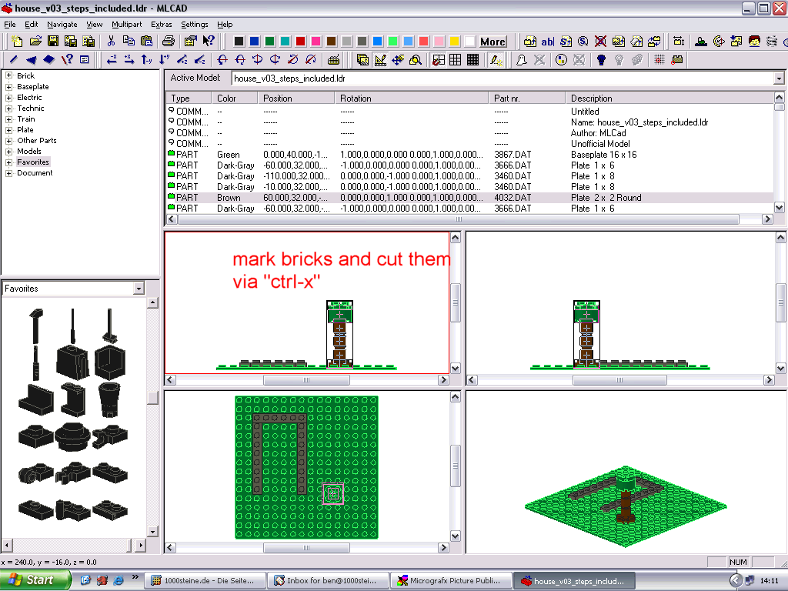Click the blue lightbulb icon
The image size is (788, 591).
click(x=601, y=60)
